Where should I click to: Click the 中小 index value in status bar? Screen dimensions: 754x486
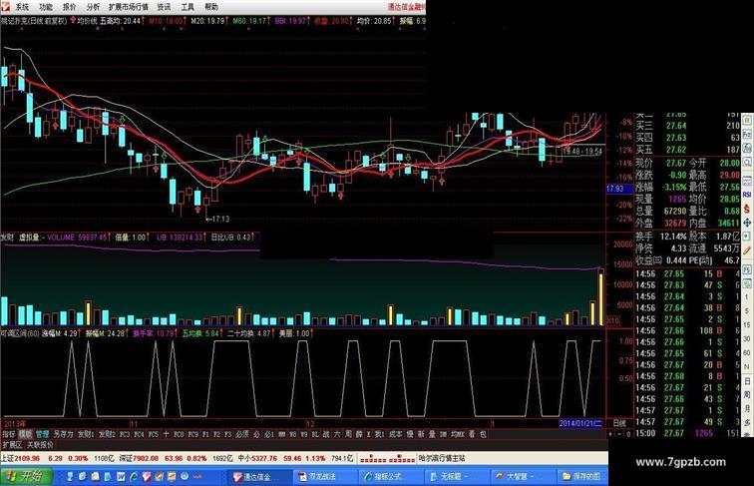tap(264, 459)
